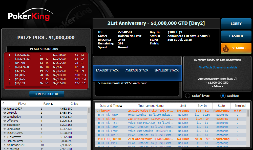Screen dimensions: 253x150
Task: Open the Average Stack tab
Action: pyautogui.click(x=137, y=73)
